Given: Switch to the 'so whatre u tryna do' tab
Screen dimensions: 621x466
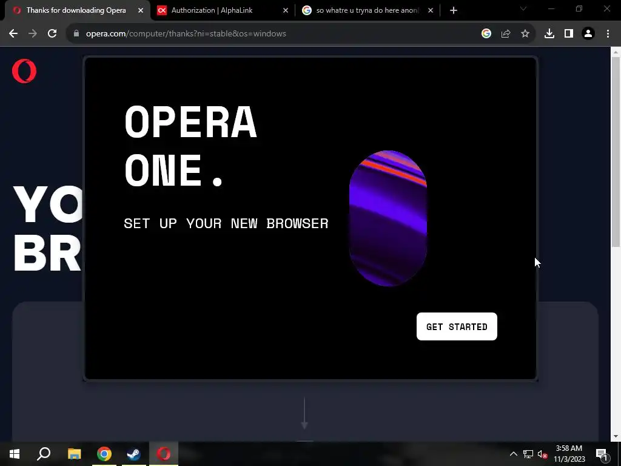Looking at the screenshot, I should pos(366,10).
